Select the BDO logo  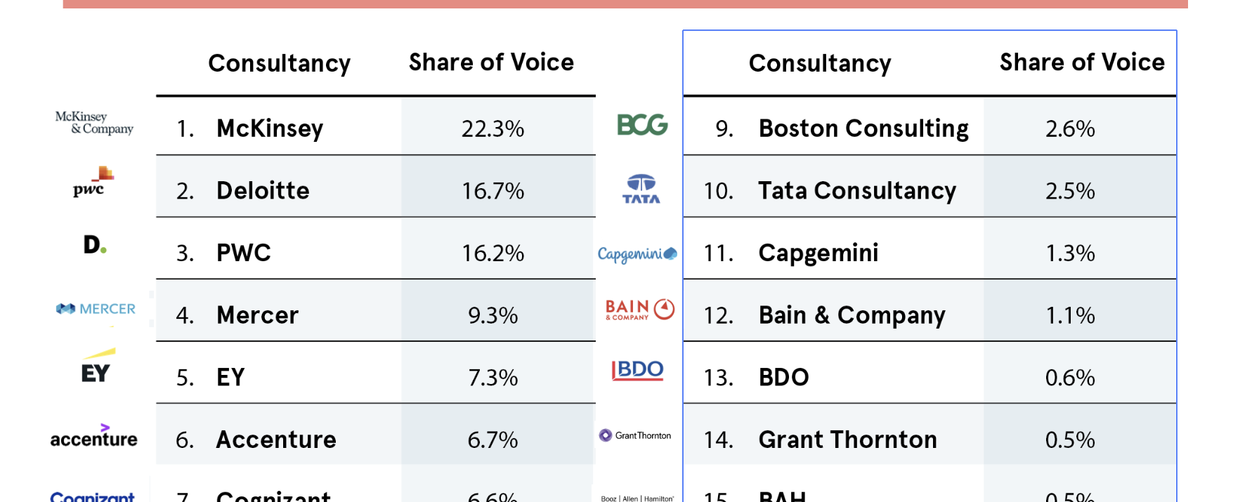[x=637, y=370]
